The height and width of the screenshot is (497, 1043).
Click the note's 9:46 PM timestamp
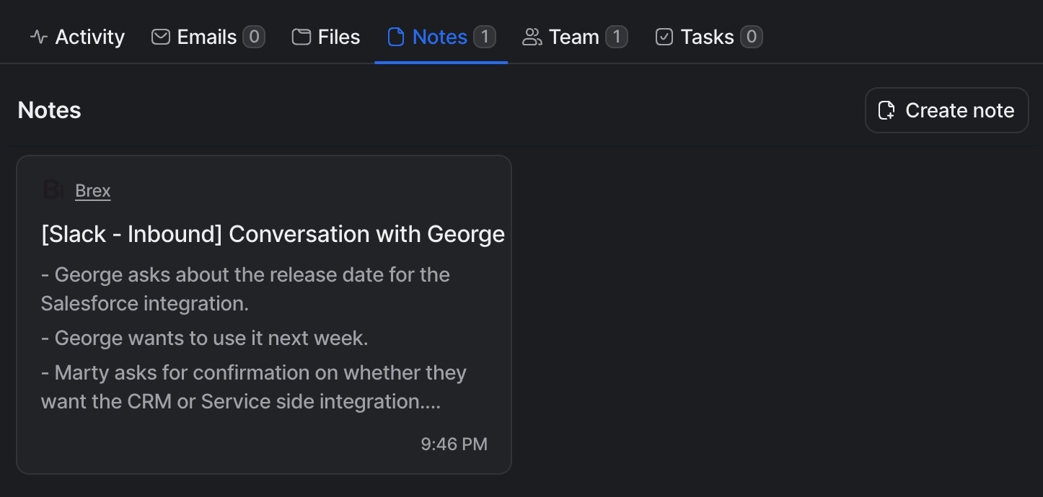(x=454, y=444)
